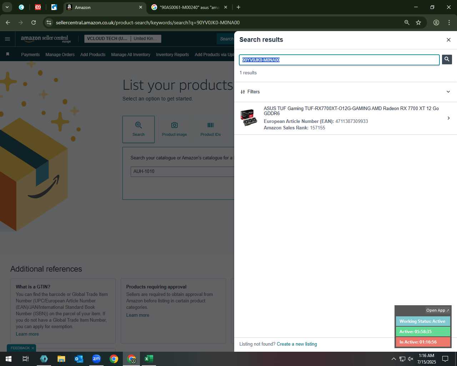Click the In Active 01:16:56 timer bar
This screenshot has height=366, width=457.
point(423,342)
